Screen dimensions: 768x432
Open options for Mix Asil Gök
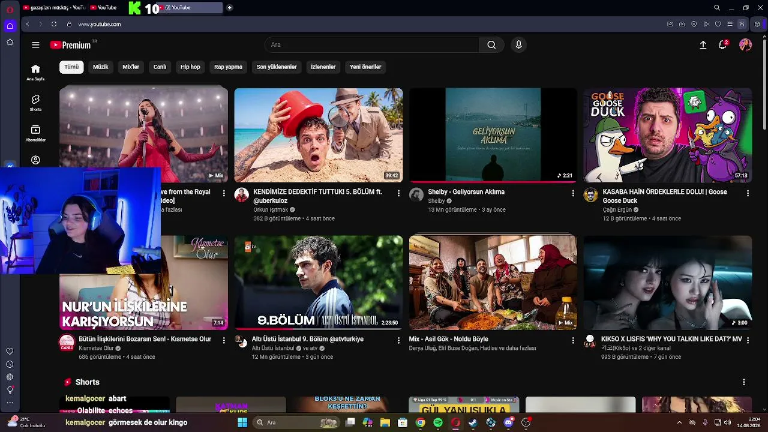click(573, 340)
